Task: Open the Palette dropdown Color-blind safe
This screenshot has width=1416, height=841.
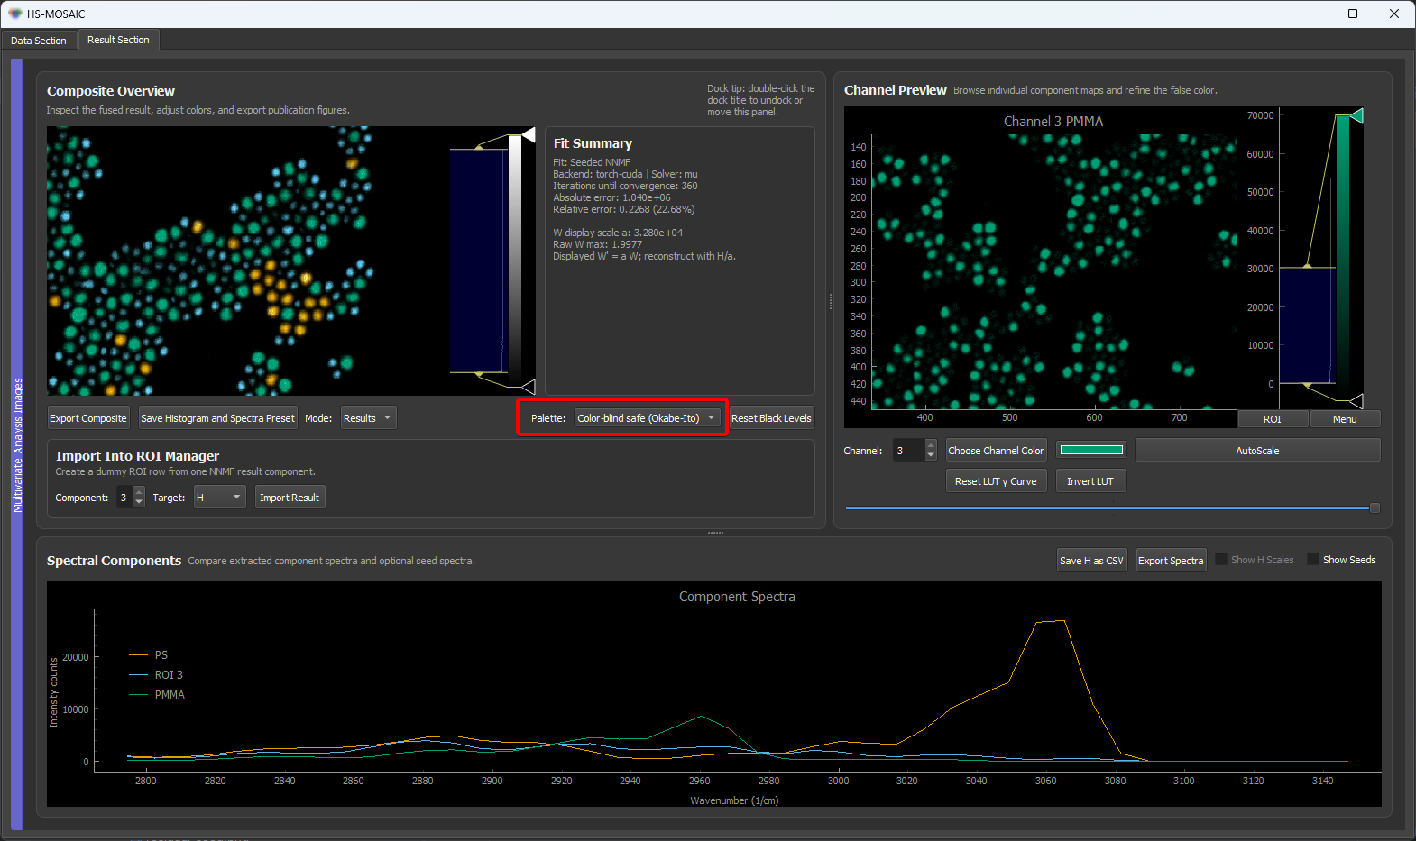Action: [648, 418]
